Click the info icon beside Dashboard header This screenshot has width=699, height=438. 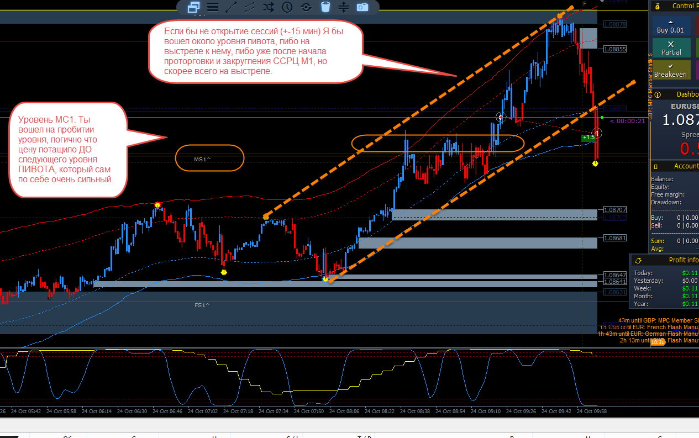(656, 94)
